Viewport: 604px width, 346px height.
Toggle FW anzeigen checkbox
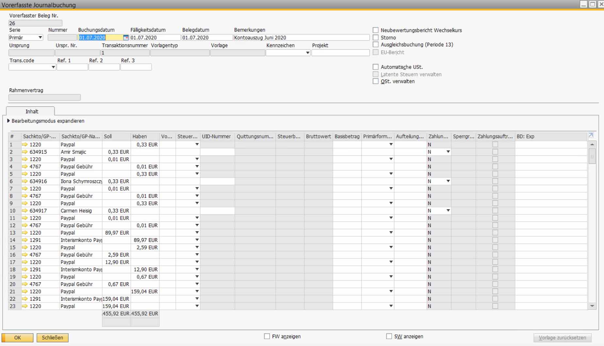267,336
